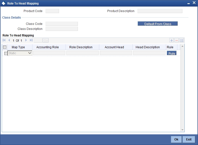Click the Head Description cell in first row
198x145 pixels.
click(x=150, y=53)
